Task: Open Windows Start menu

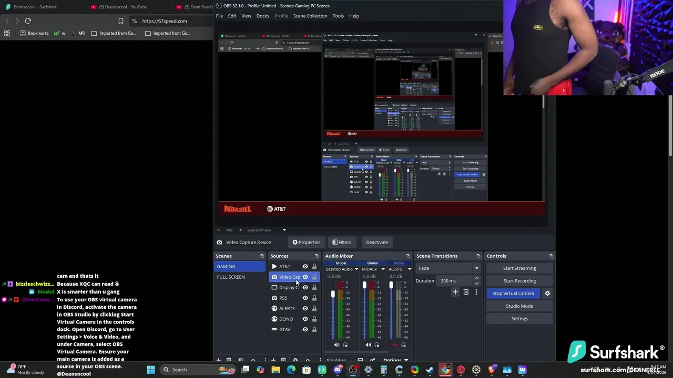Action: point(151,370)
